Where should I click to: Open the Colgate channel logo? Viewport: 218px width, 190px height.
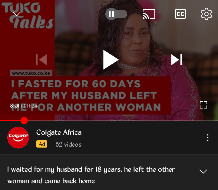point(18,138)
